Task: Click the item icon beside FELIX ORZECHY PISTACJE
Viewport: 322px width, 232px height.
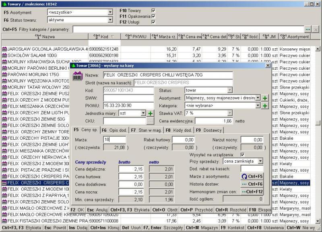Action: click(4, 138)
